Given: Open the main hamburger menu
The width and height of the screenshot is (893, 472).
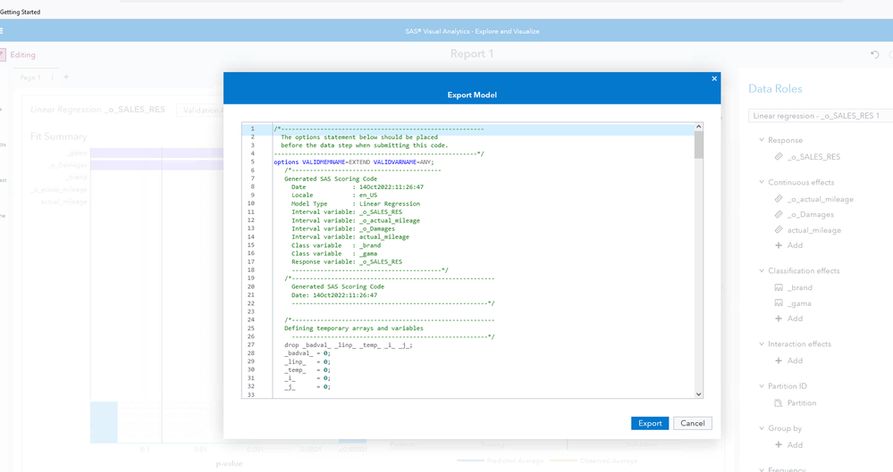Looking at the screenshot, I should pos(1,30).
